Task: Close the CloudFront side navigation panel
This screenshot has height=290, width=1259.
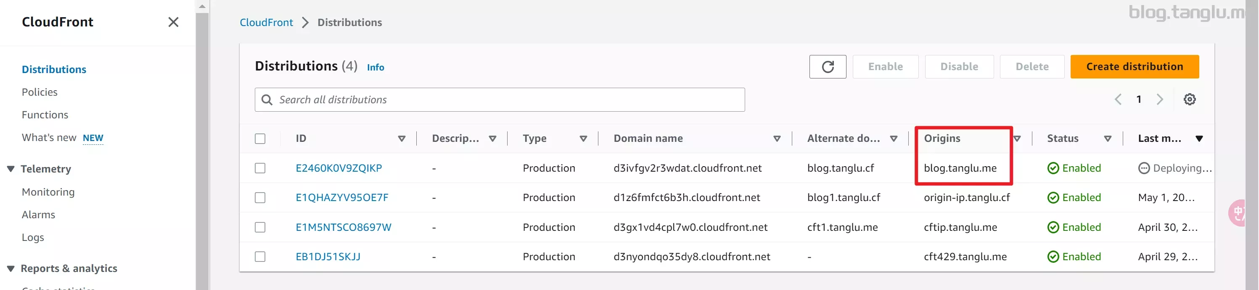Action: pyautogui.click(x=173, y=22)
